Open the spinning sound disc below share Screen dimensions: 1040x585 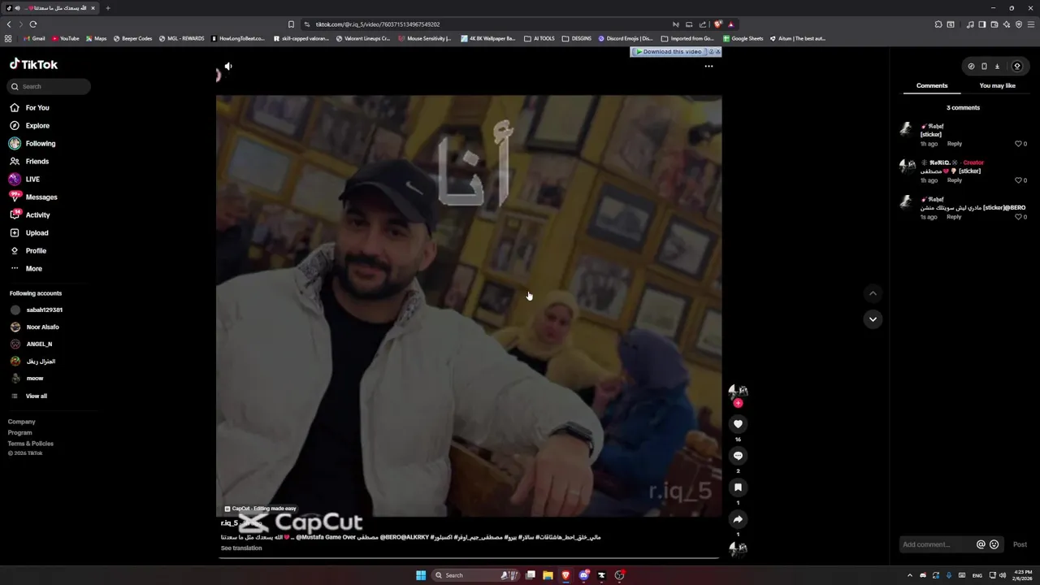(738, 549)
